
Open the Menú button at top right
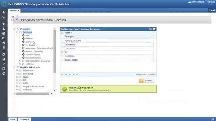coord(212,10)
